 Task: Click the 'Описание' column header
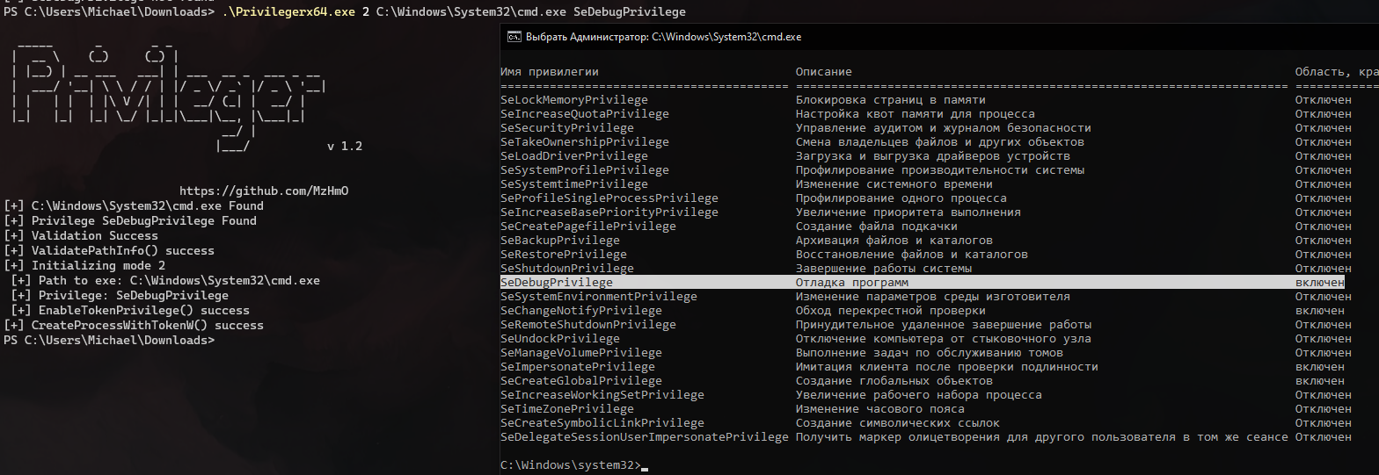(x=824, y=72)
